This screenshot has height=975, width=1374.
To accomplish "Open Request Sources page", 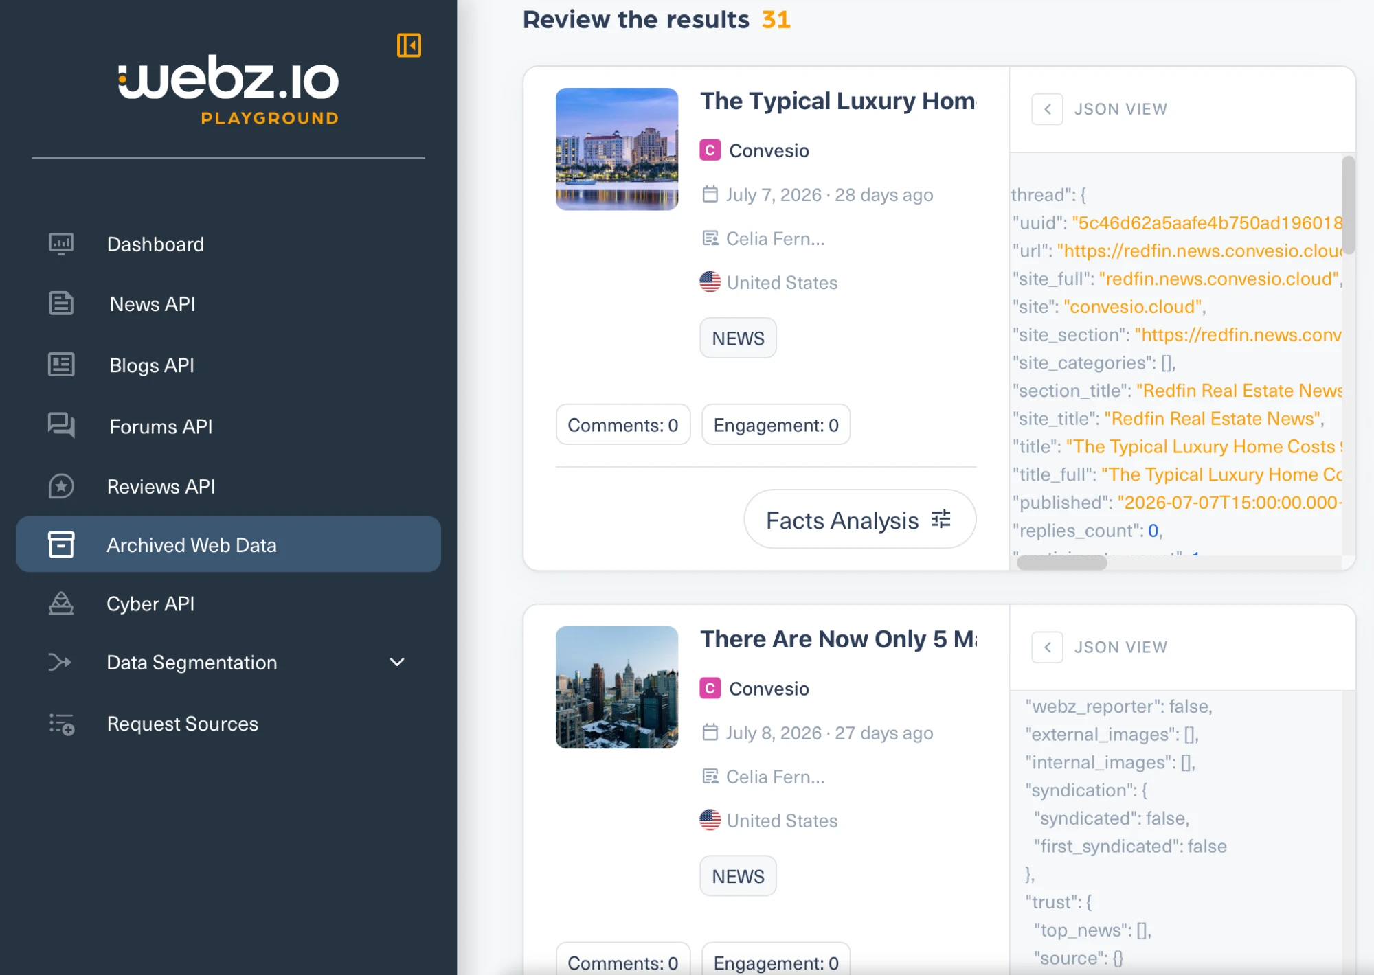I will (183, 724).
